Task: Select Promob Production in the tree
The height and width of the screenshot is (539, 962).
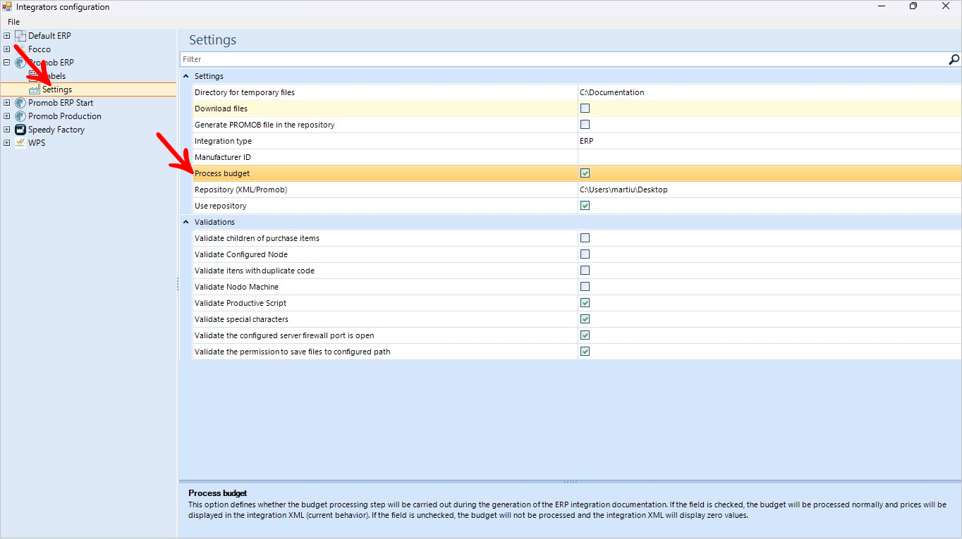Action: (x=65, y=116)
